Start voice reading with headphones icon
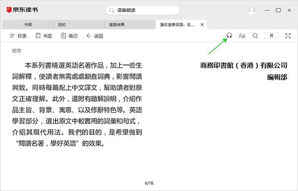 point(229,36)
